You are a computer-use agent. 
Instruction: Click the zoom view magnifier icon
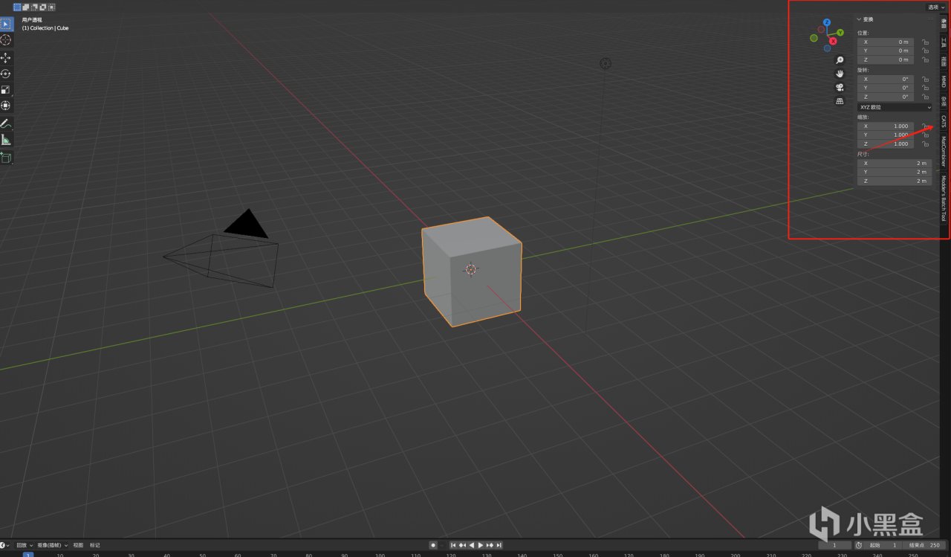pos(840,60)
